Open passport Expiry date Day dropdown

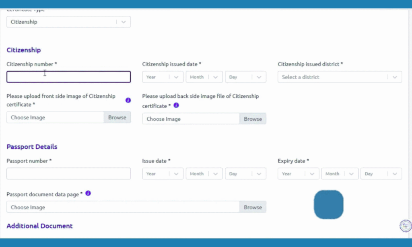(x=381, y=174)
